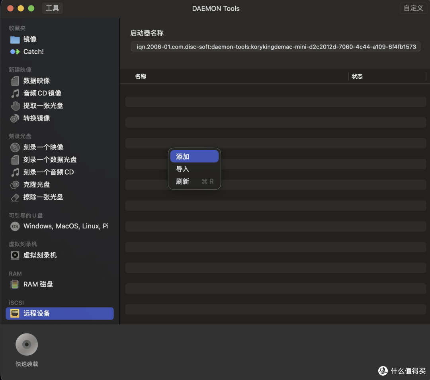
Task: Open the 刻录一个映像 label
Action: click(x=43, y=147)
